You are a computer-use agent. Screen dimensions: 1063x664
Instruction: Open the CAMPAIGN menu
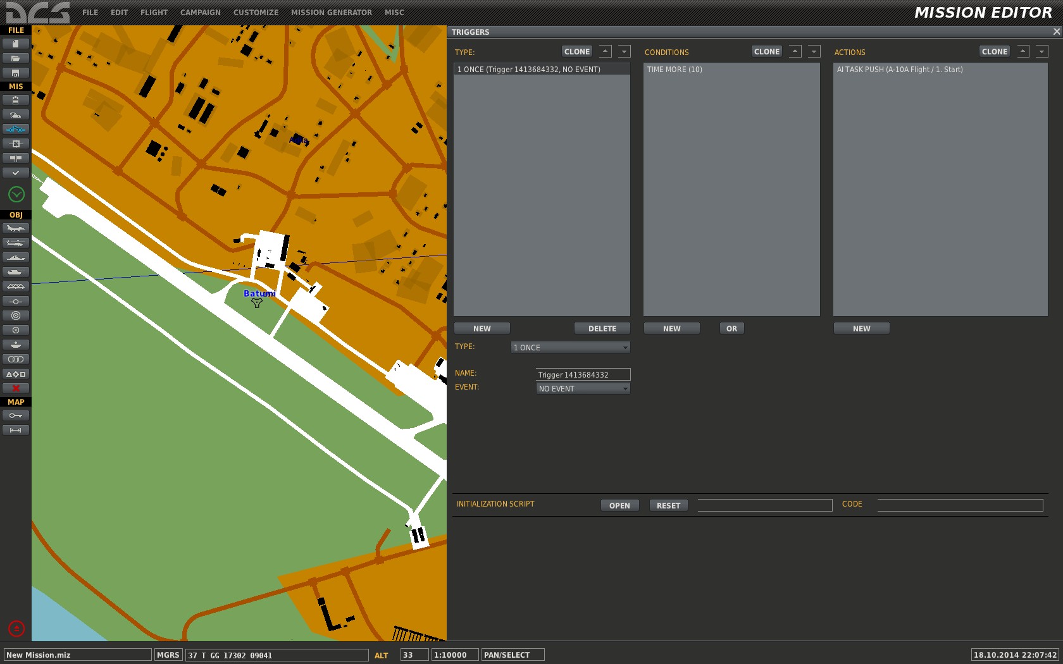pyautogui.click(x=201, y=12)
